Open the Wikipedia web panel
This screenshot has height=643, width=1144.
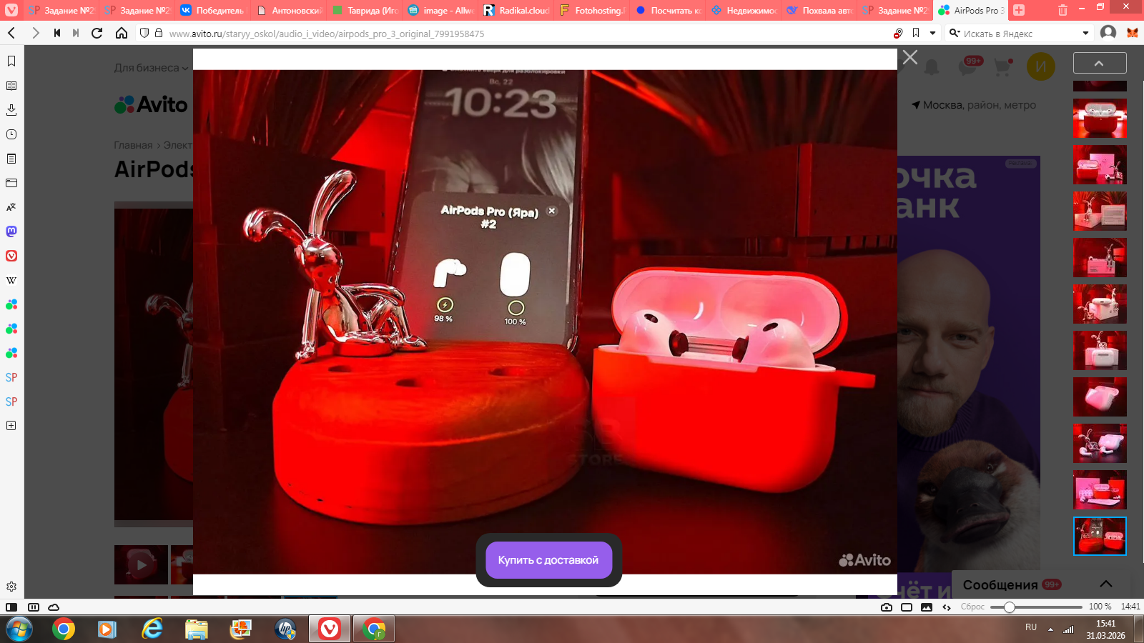coord(11,280)
